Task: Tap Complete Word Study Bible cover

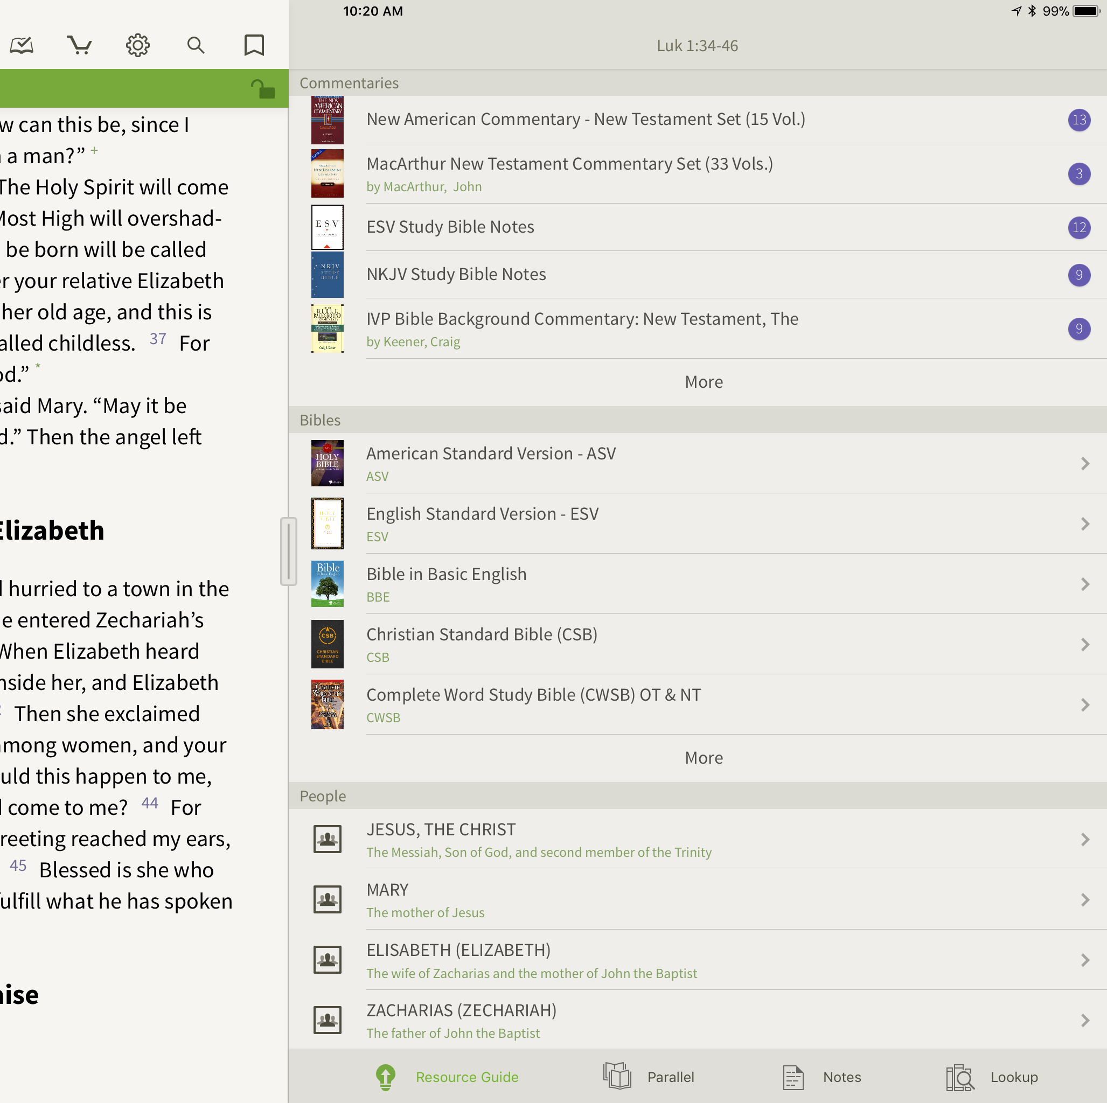Action: coord(327,704)
